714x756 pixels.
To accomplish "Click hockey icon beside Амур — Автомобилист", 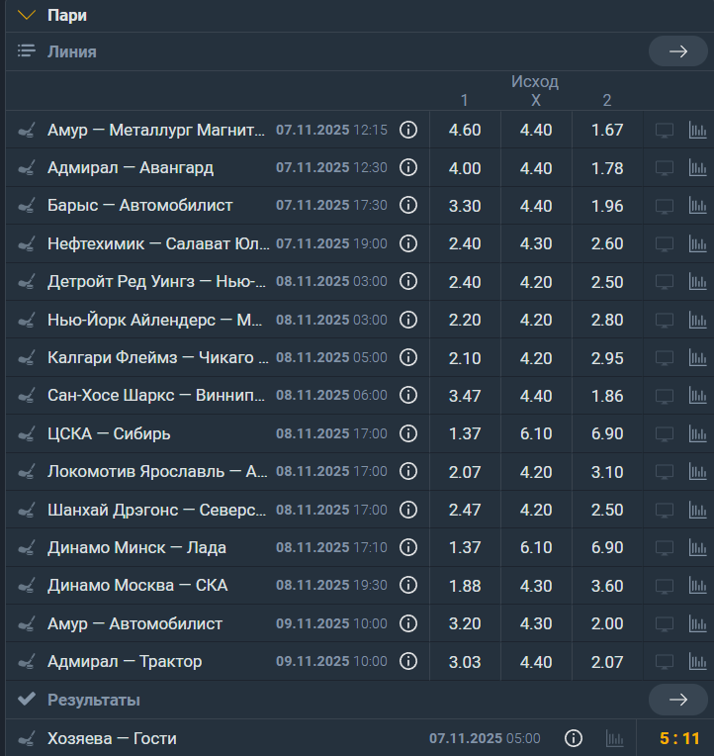I will (x=27, y=624).
